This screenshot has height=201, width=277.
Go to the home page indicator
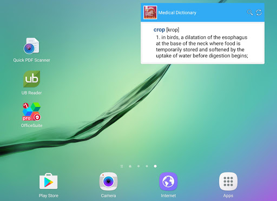[130, 166]
